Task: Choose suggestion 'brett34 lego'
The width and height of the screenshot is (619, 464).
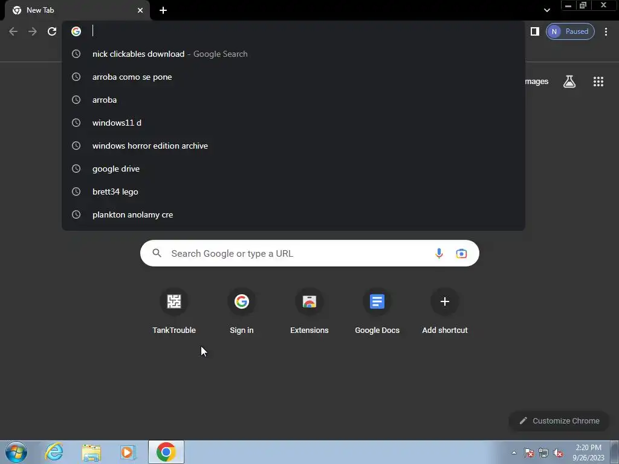Action: (x=293, y=192)
